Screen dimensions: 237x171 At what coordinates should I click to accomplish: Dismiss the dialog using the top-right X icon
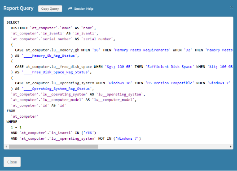click(232, 7)
